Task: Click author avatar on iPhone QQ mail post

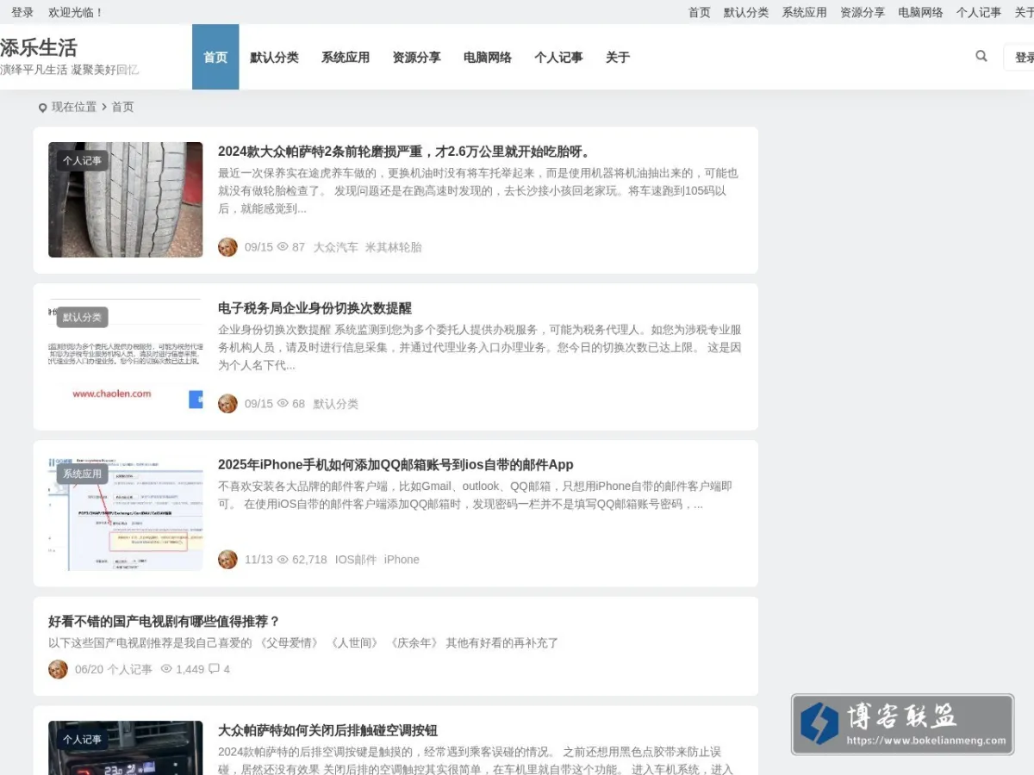Action: (227, 560)
